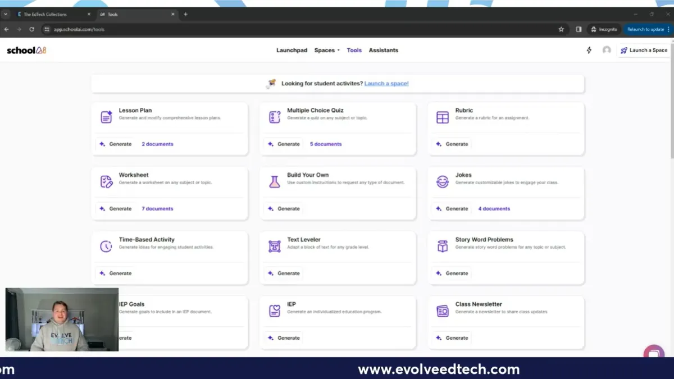Click Generate on Lesson Plan card
Screen dimensions: 674x379
[115, 144]
